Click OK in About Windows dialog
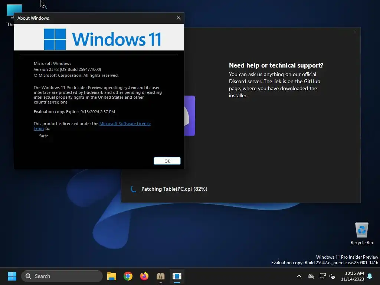 click(167, 161)
